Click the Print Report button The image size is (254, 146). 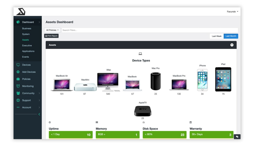point(51,36)
